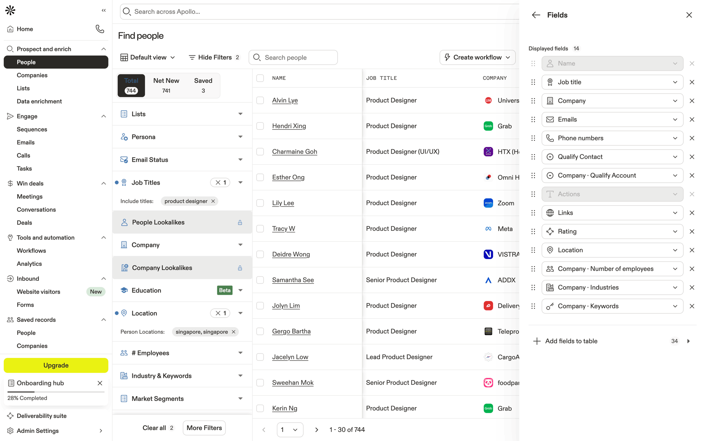The image size is (706, 441).
Task: Select Esther Ong's row checkbox
Action: (x=260, y=177)
